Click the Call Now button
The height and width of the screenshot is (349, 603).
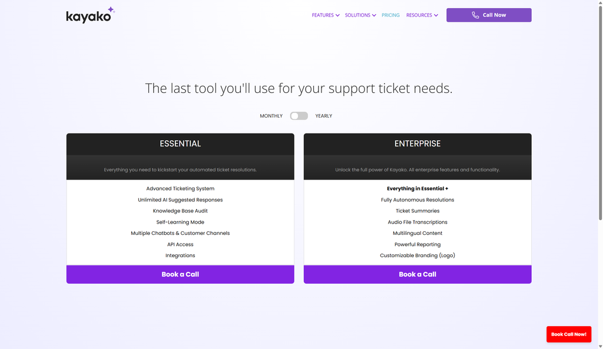tap(489, 15)
